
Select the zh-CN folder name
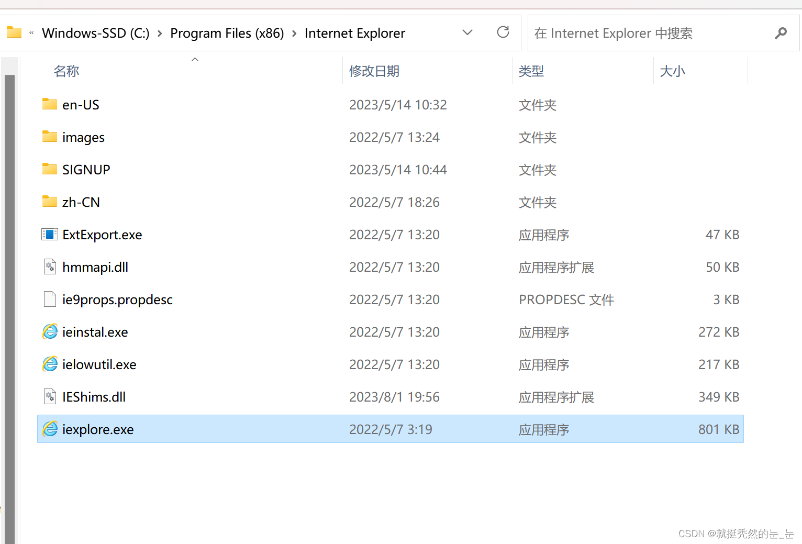click(x=81, y=202)
